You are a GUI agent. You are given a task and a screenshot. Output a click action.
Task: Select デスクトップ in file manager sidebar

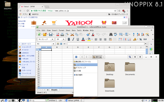tap(86, 68)
